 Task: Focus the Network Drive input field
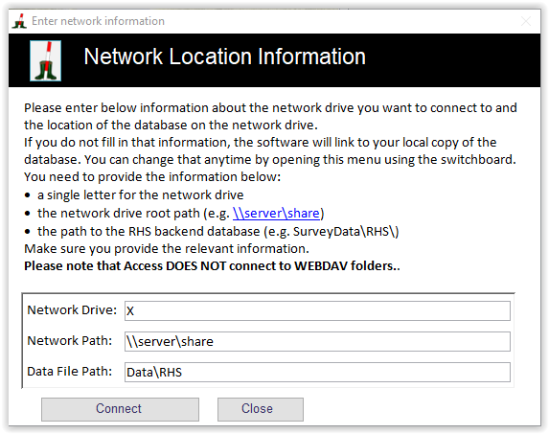(x=317, y=310)
